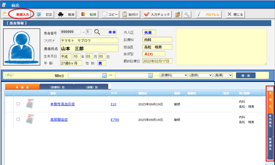Expand the (診療科) department dropdown
The width and height of the screenshot is (275, 165).
tap(173, 76)
